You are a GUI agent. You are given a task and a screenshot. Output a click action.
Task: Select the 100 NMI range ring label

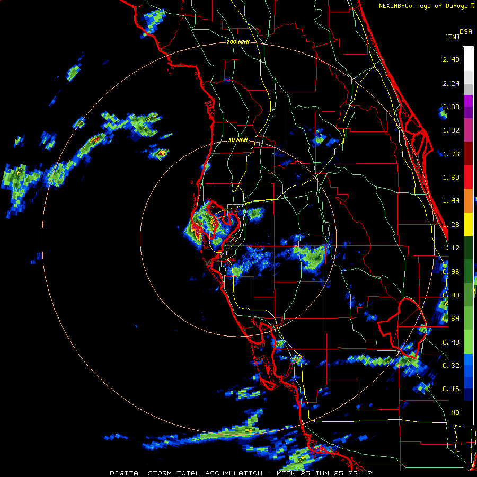pos(238,42)
